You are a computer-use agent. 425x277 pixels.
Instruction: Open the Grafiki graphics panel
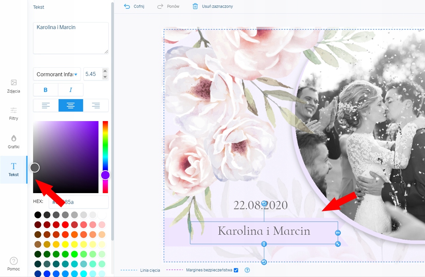pyautogui.click(x=13, y=142)
